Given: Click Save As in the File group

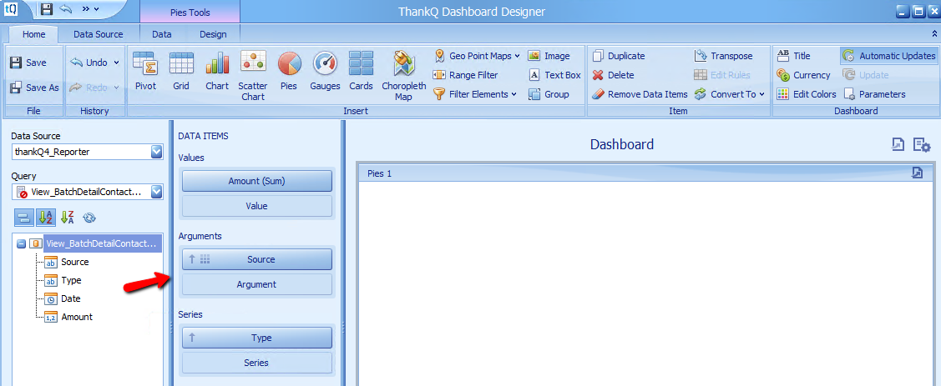Looking at the screenshot, I should 34,88.
